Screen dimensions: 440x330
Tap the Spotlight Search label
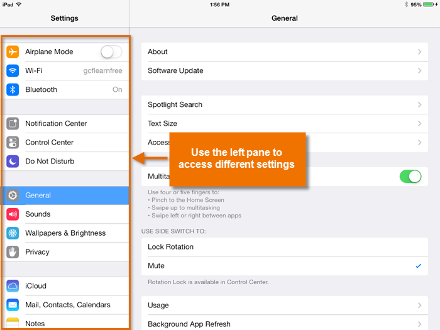175,105
